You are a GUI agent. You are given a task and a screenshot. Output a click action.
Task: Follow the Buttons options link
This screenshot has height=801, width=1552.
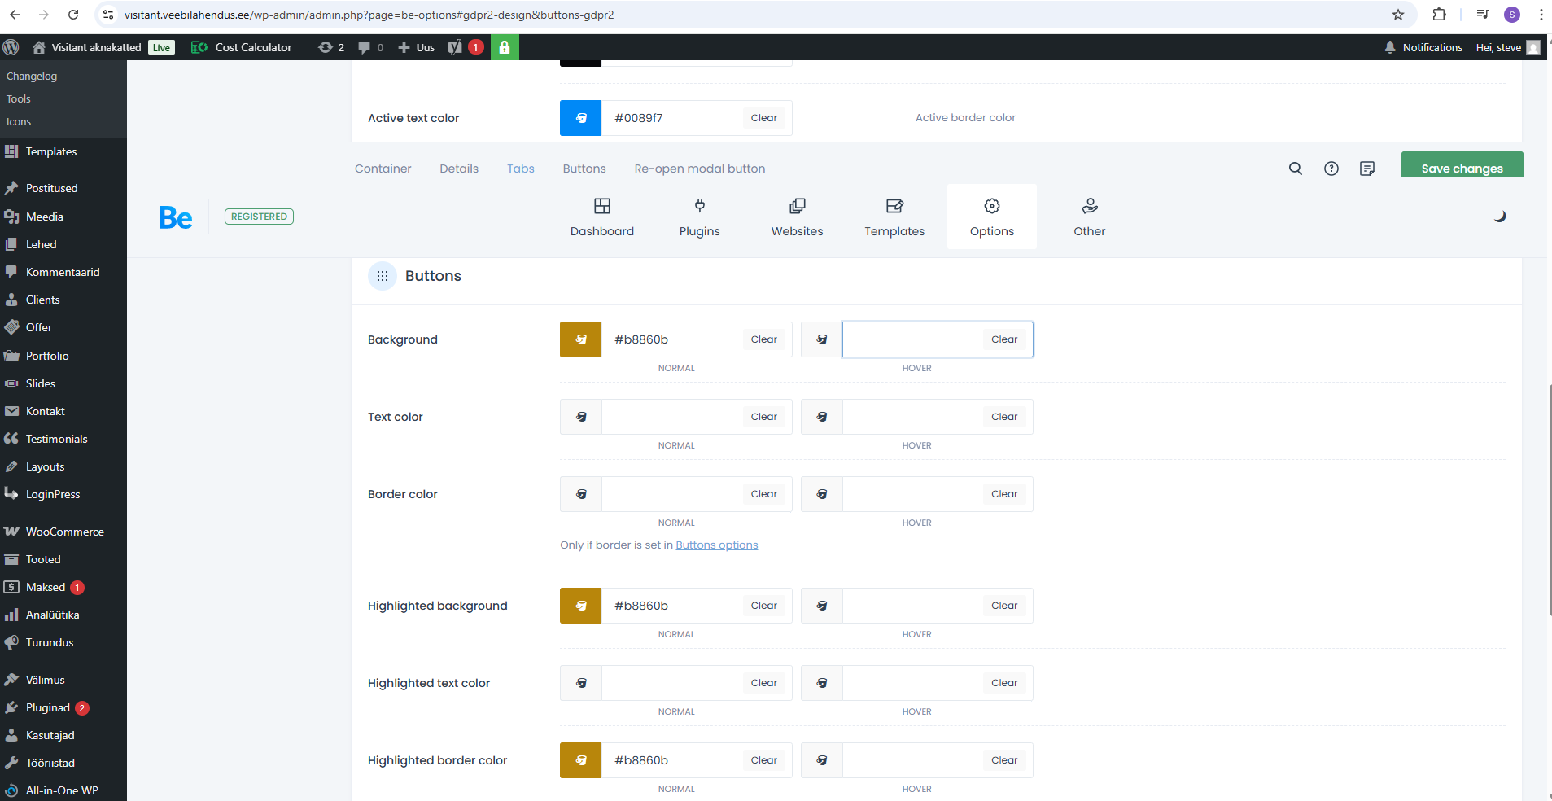716,545
